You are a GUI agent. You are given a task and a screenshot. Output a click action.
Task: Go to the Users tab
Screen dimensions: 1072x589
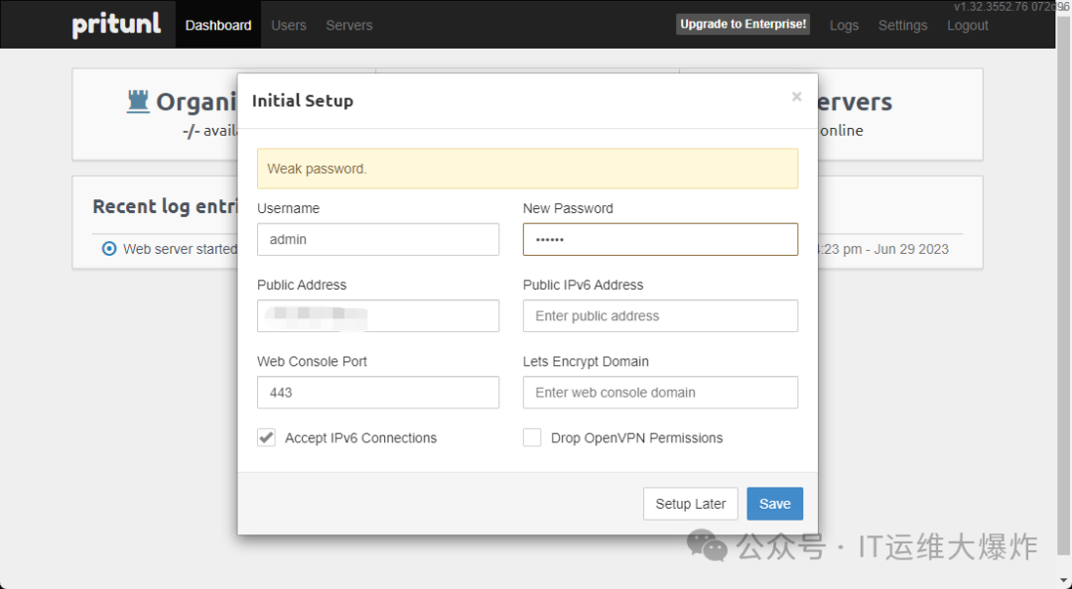click(289, 25)
